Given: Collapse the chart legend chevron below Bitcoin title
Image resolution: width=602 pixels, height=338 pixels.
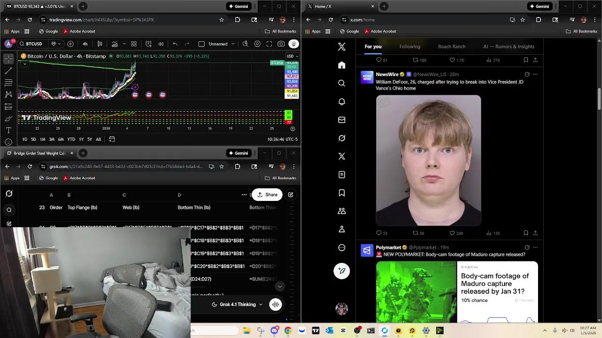Looking at the screenshot, I should pos(24,63).
